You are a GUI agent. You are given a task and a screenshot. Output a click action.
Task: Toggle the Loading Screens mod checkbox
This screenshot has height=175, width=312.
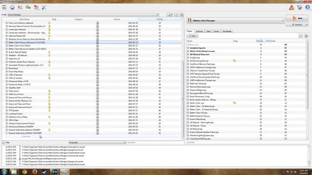(7, 114)
